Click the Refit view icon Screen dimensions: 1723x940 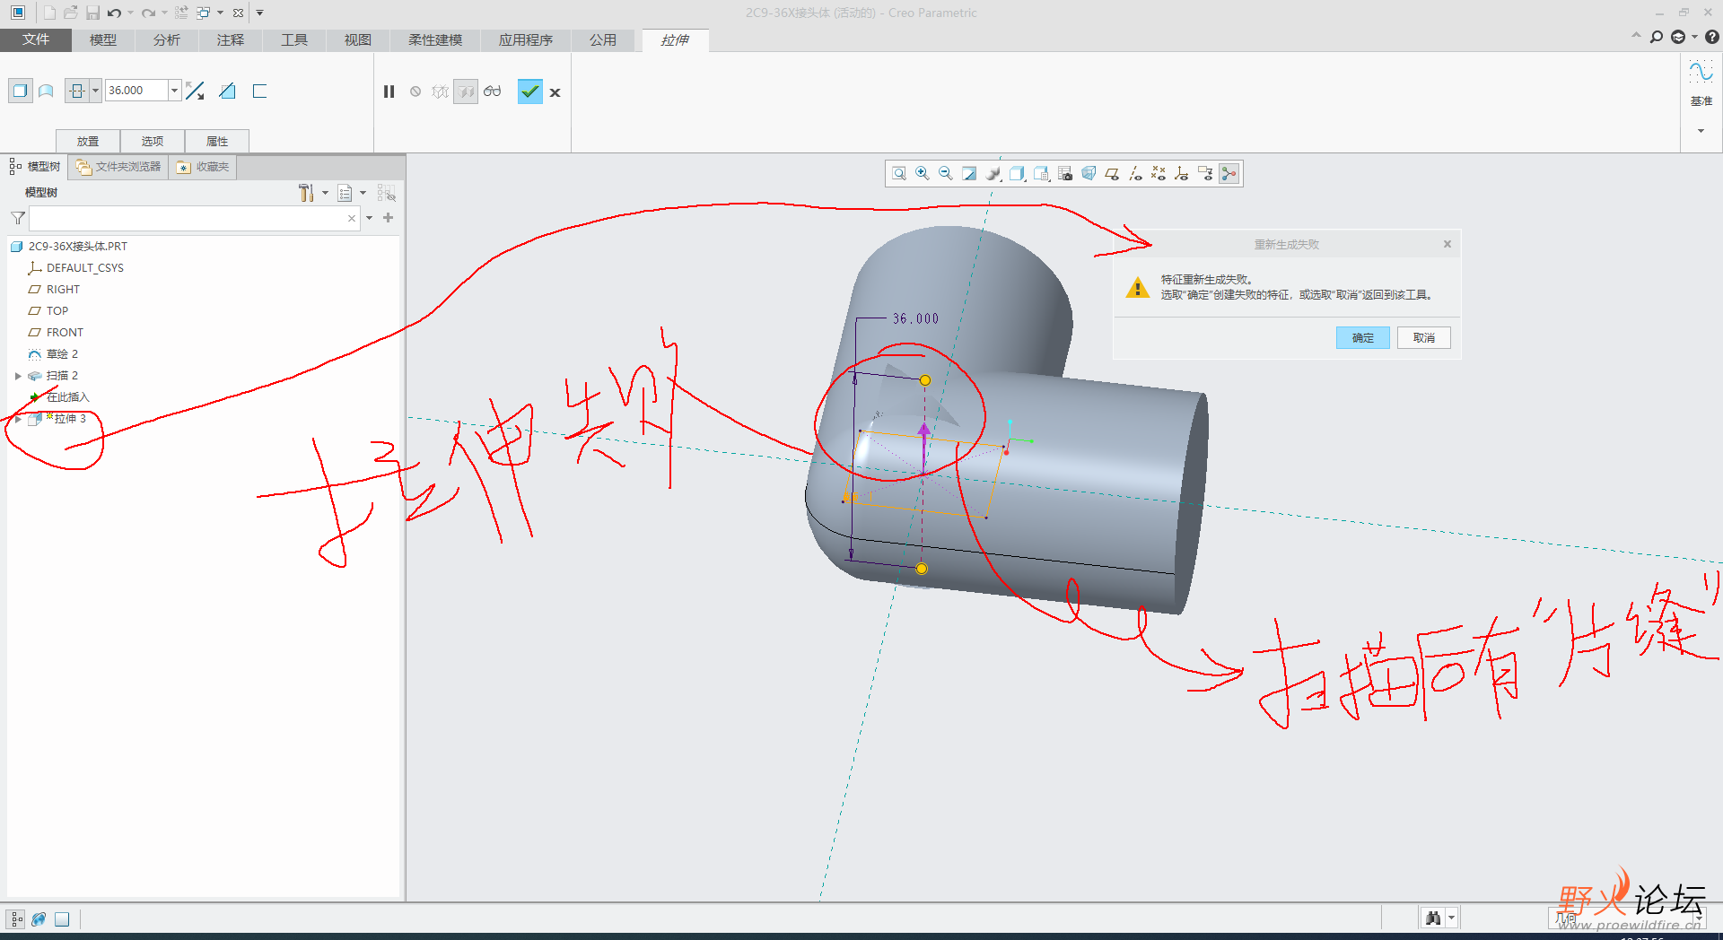(969, 173)
